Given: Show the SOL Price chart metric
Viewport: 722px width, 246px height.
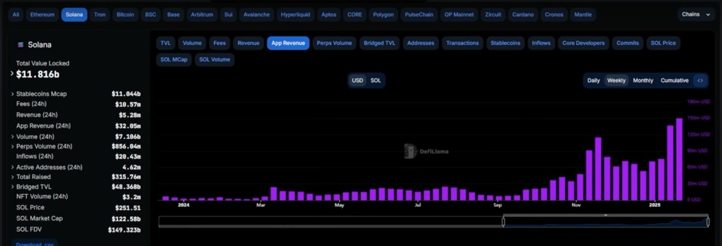Looking at the screenshot, I should [x=663, y=43].
